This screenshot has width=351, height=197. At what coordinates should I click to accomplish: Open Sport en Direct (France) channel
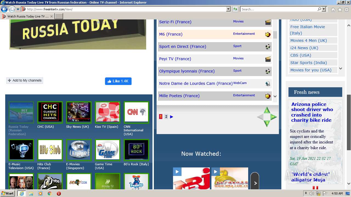click(183, 47)
